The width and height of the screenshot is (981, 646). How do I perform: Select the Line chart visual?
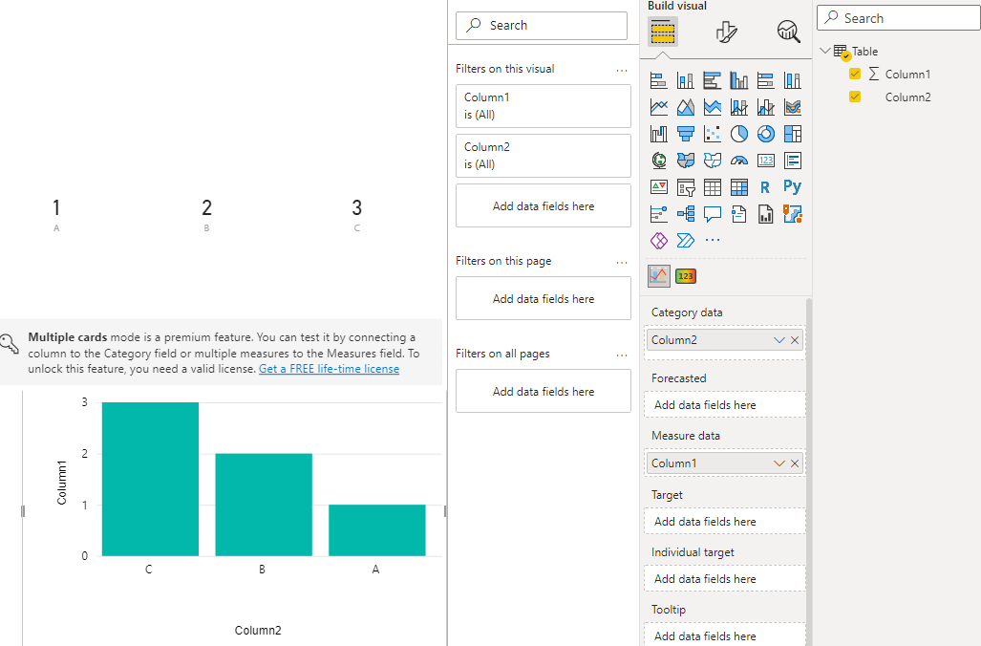point(659,107)
